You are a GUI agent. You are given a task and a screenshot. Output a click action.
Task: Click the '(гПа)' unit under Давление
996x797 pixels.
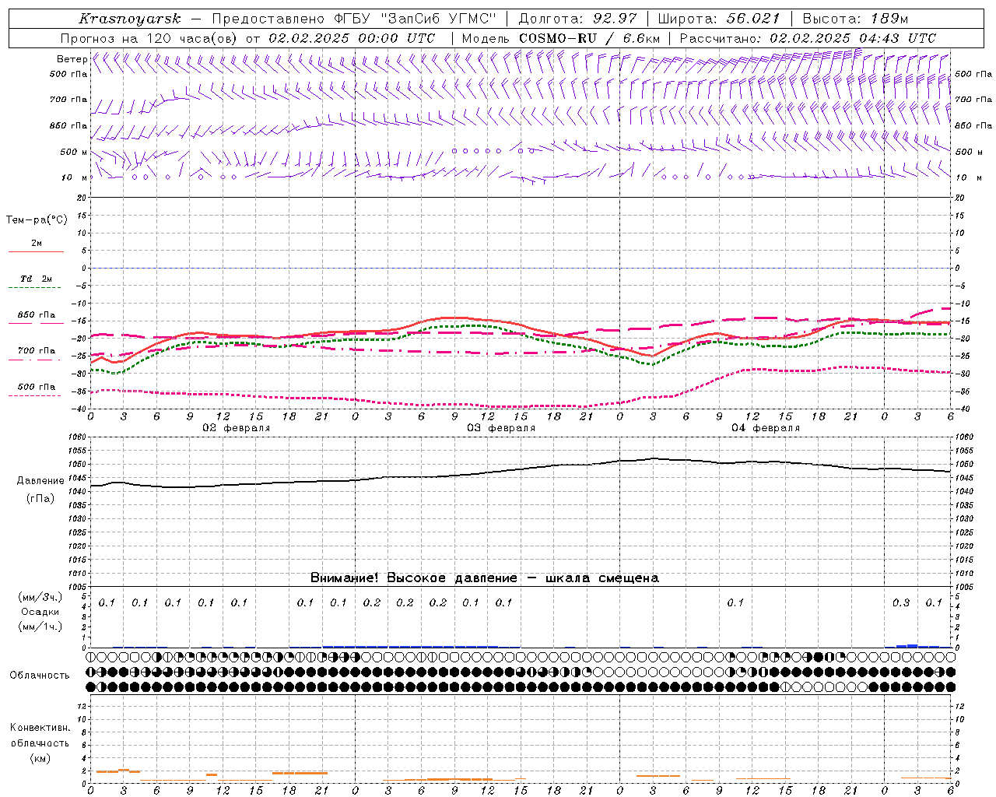pyautogui.click(x=40, y=499)
